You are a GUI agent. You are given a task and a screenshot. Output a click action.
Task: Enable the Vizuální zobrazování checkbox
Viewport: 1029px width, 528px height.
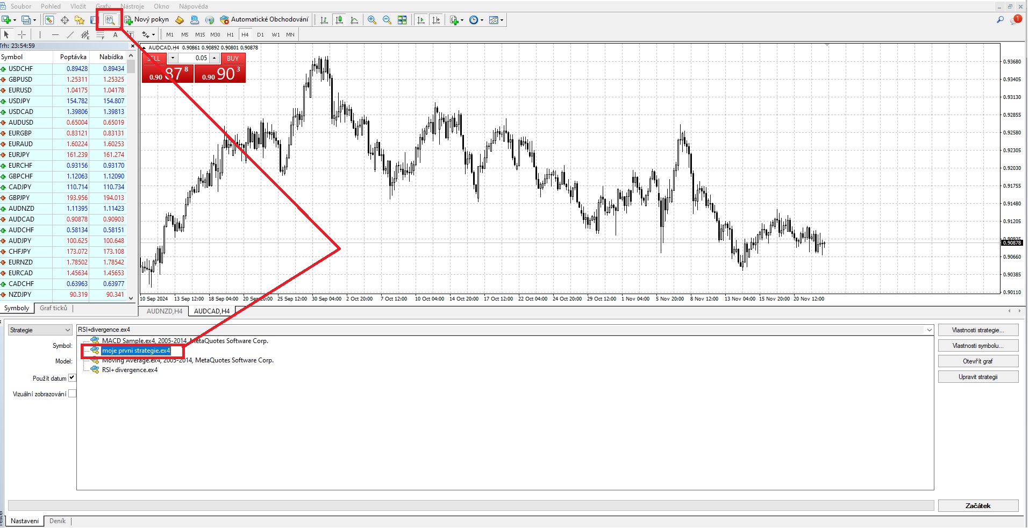(x=72, y=394)
